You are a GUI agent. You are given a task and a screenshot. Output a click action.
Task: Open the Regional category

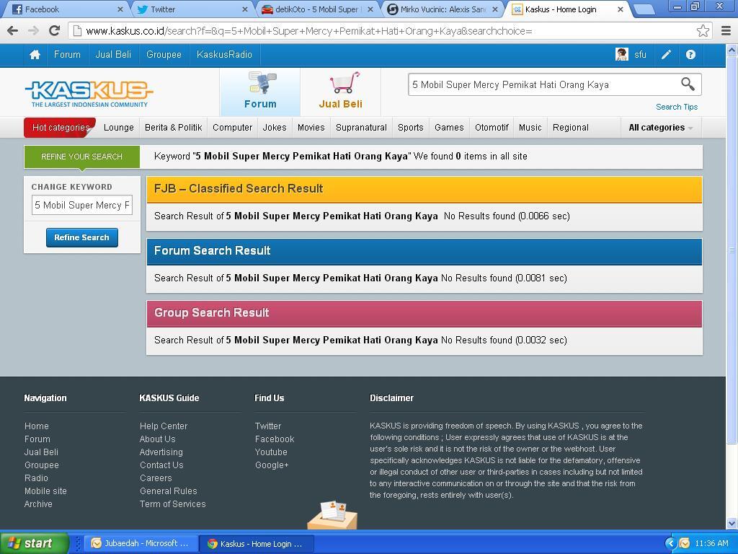[x=571, y=128]
